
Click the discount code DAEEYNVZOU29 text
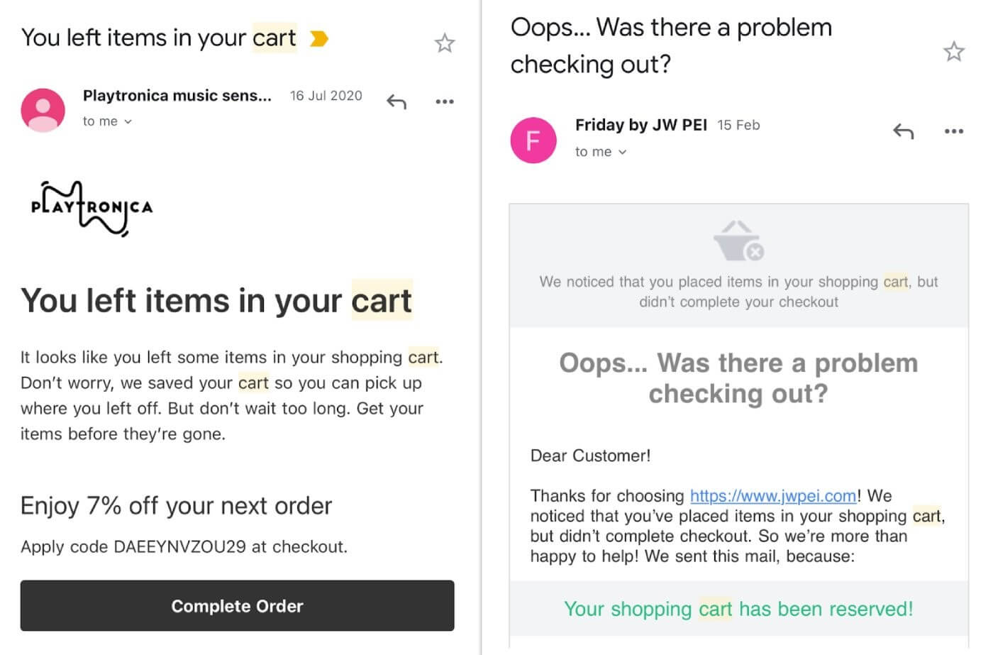[x=179, y=547]
